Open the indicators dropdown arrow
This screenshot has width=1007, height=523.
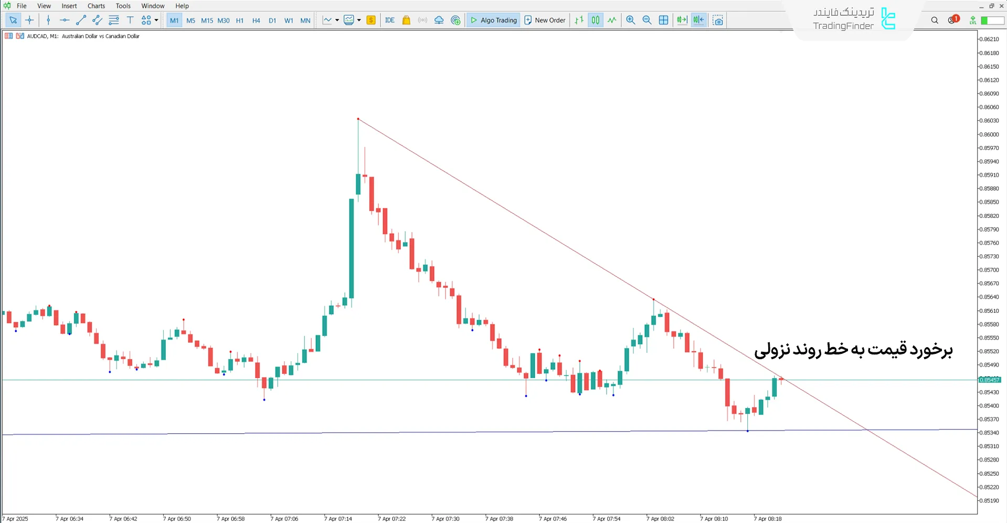359,20
